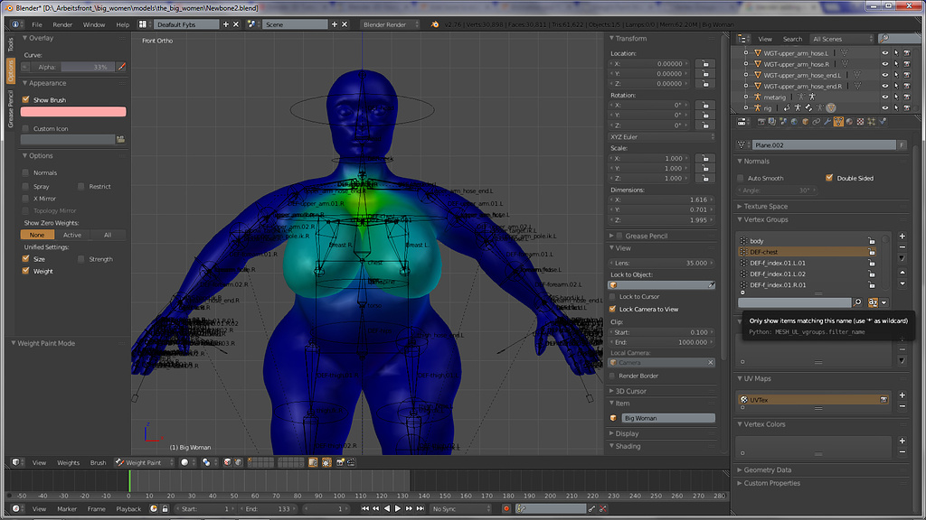Open the timeline Playback menu
Viewport: 926px width, 520px height.
(x=128, y=509)
